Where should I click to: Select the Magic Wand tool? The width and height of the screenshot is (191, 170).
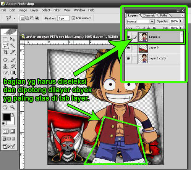(13, 45)
